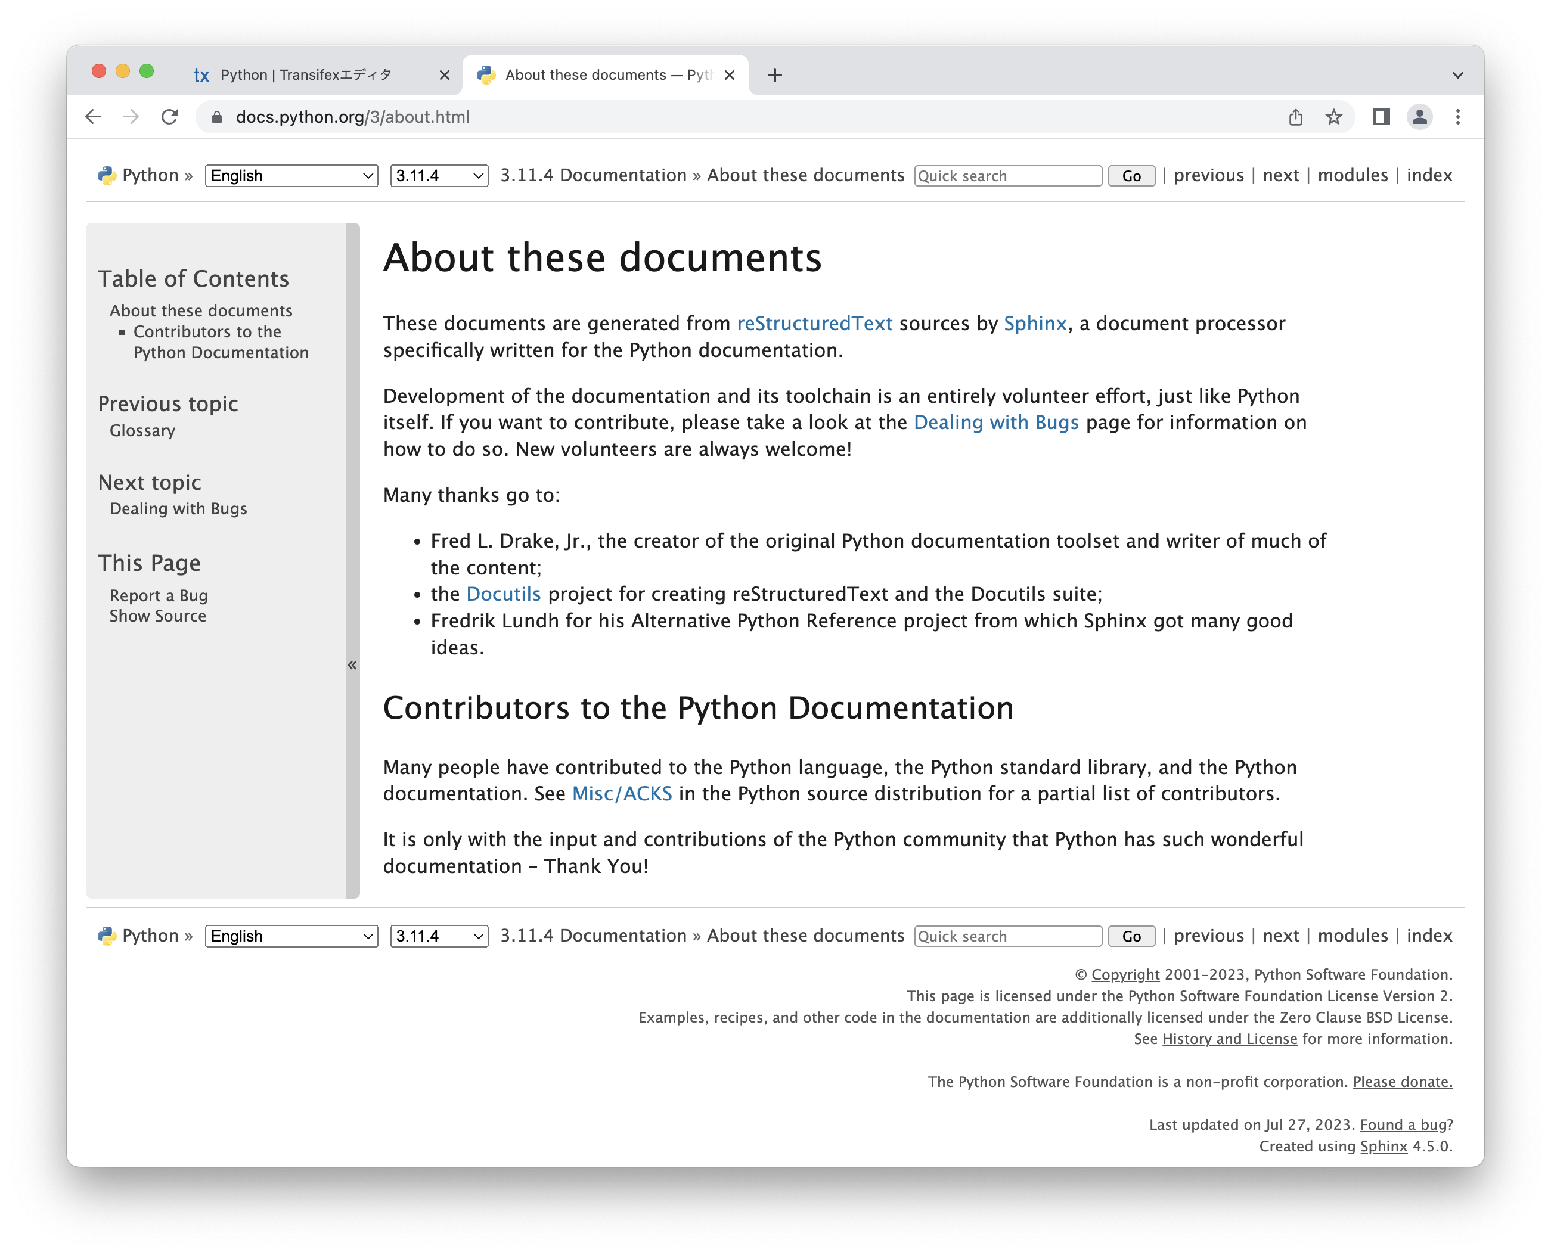Click the share page icon
1551x1255 pixels.
[1295, 117]
